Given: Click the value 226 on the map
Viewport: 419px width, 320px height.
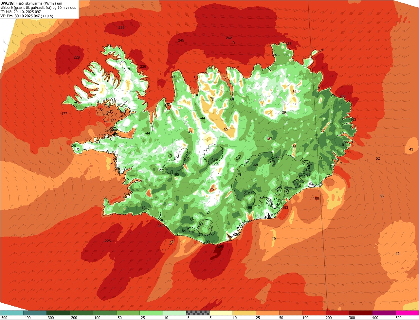Looking at the screenshot, I should 143,66.
